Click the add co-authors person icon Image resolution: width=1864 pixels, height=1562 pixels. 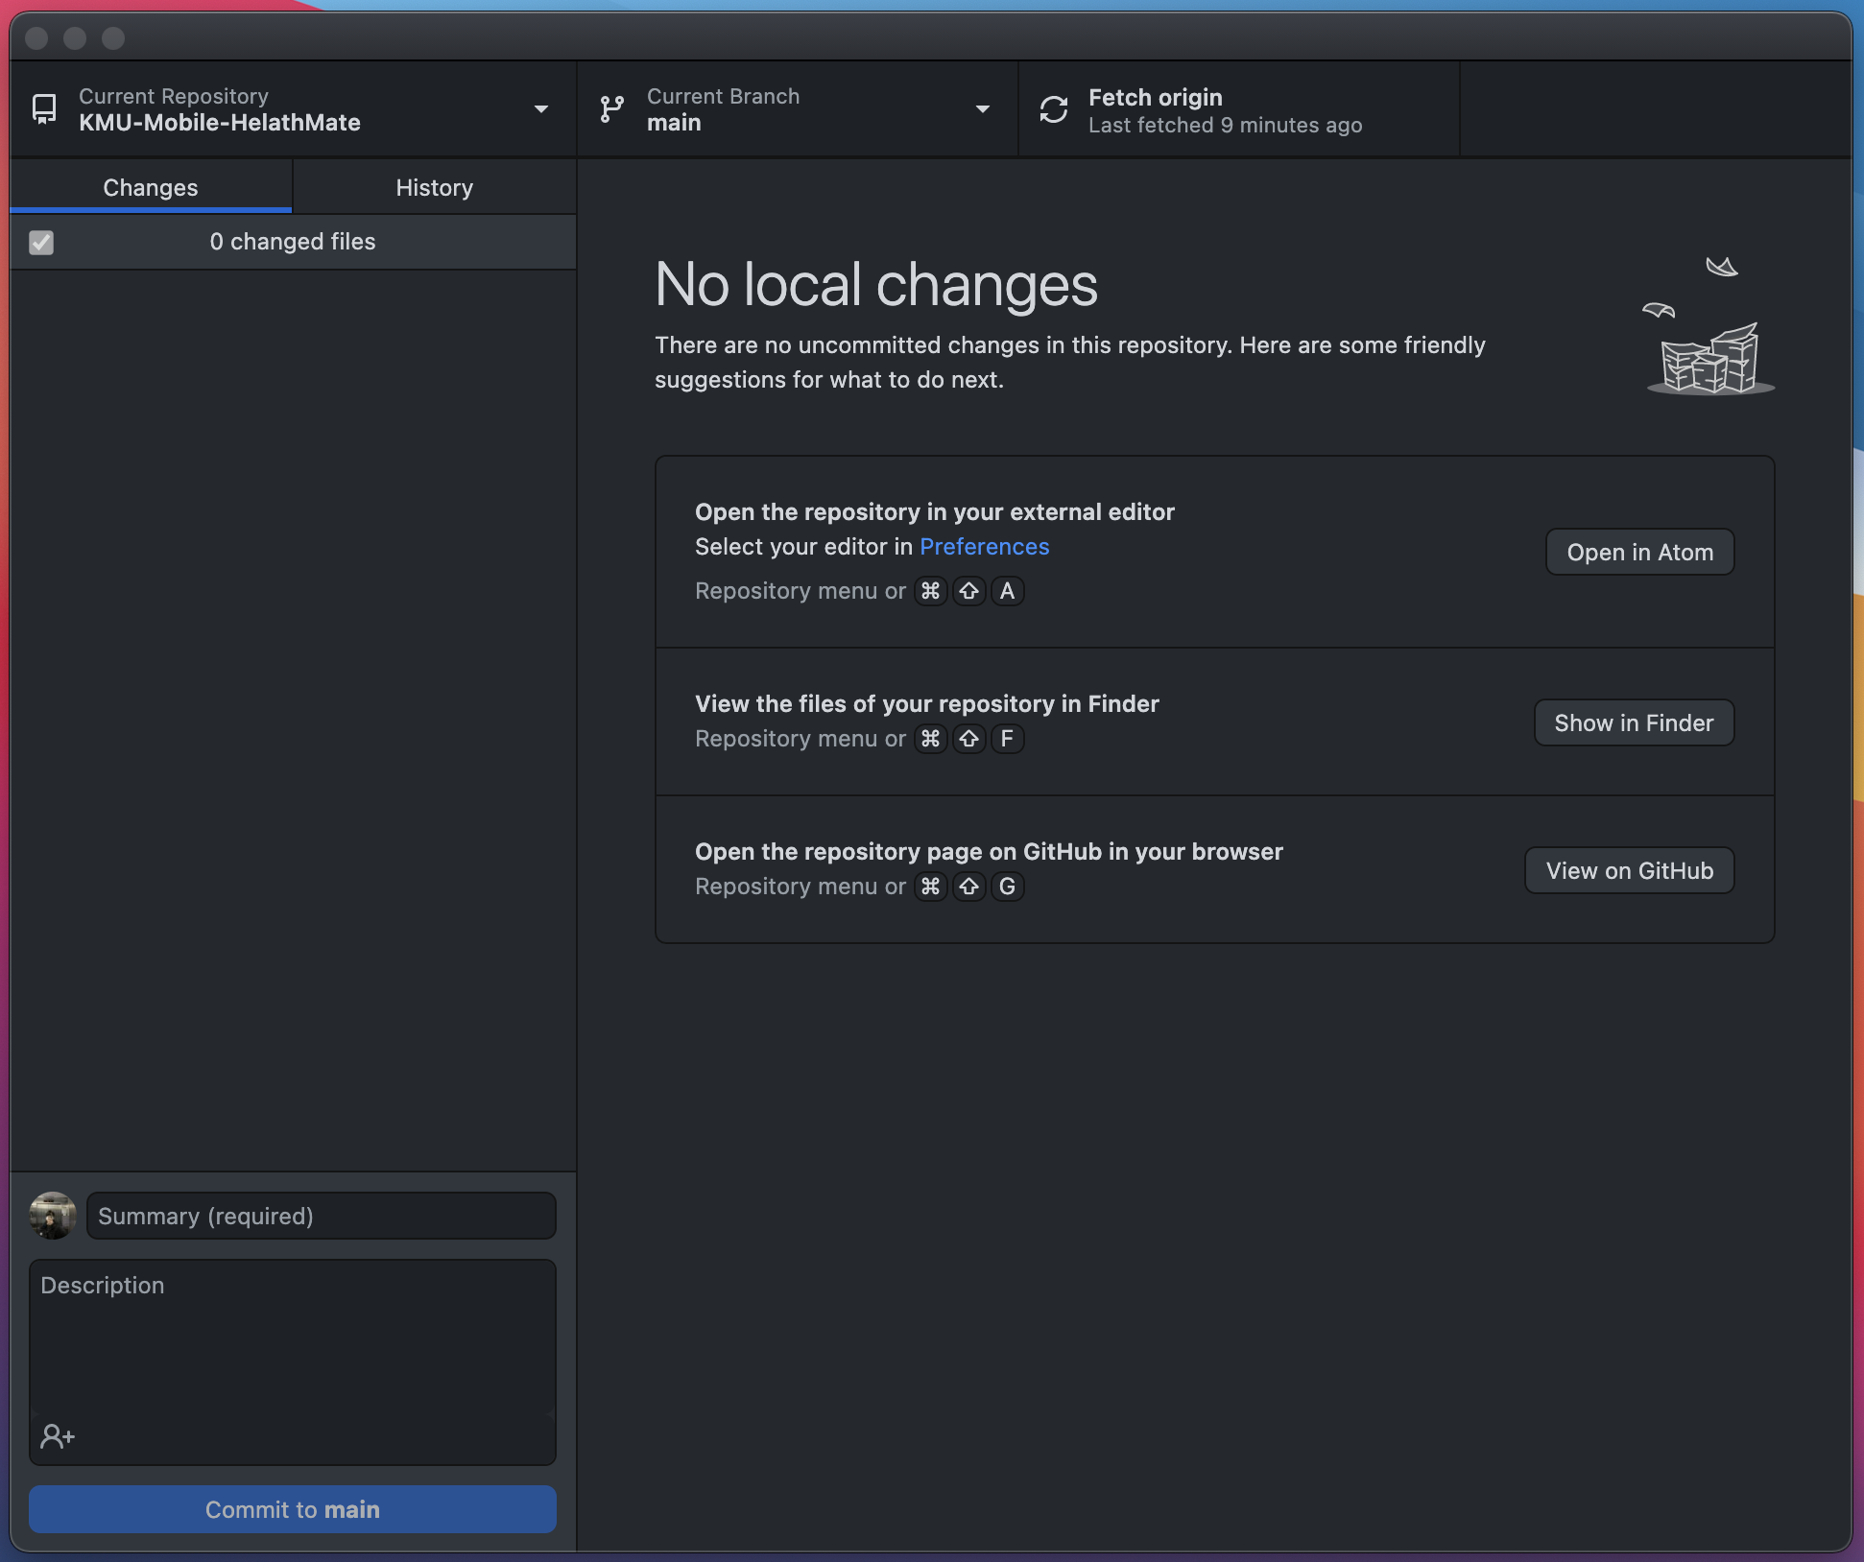coord(57,1436)
